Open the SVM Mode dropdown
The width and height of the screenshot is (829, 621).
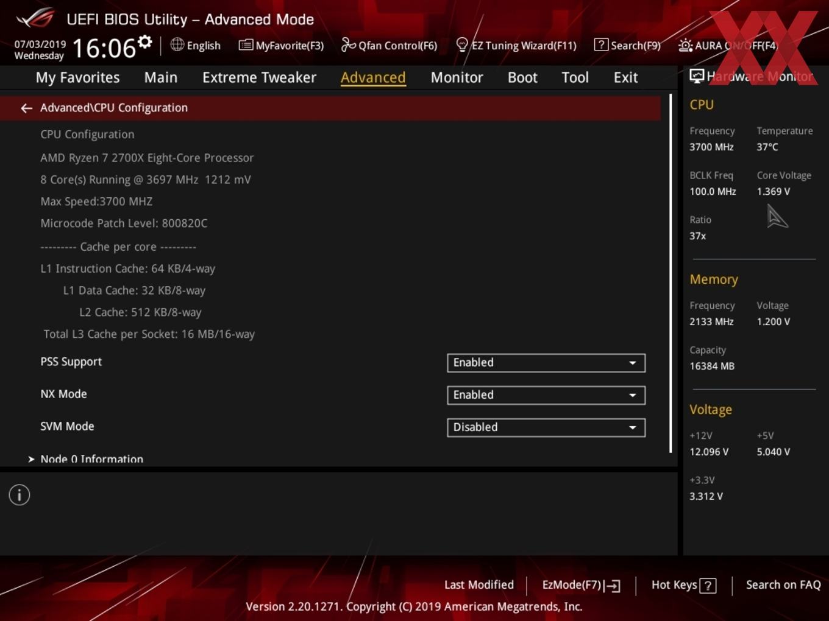pyautogui.click(x=546, y=427)
